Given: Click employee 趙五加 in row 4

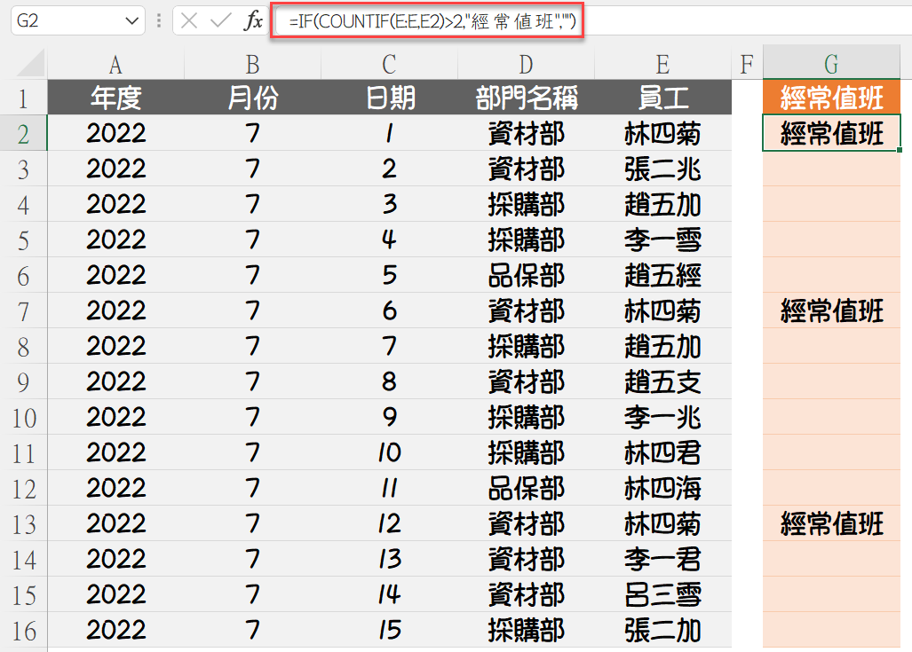Looking at the screenshot, I should click(x=662, y=204).
